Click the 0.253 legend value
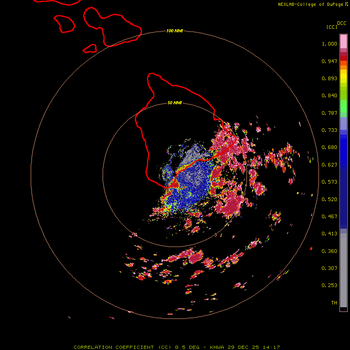350x350 pixels. [x=329, y=285]
